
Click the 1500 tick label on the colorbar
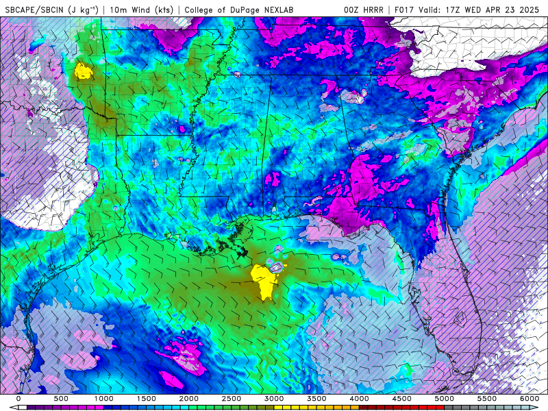(147, 399)
